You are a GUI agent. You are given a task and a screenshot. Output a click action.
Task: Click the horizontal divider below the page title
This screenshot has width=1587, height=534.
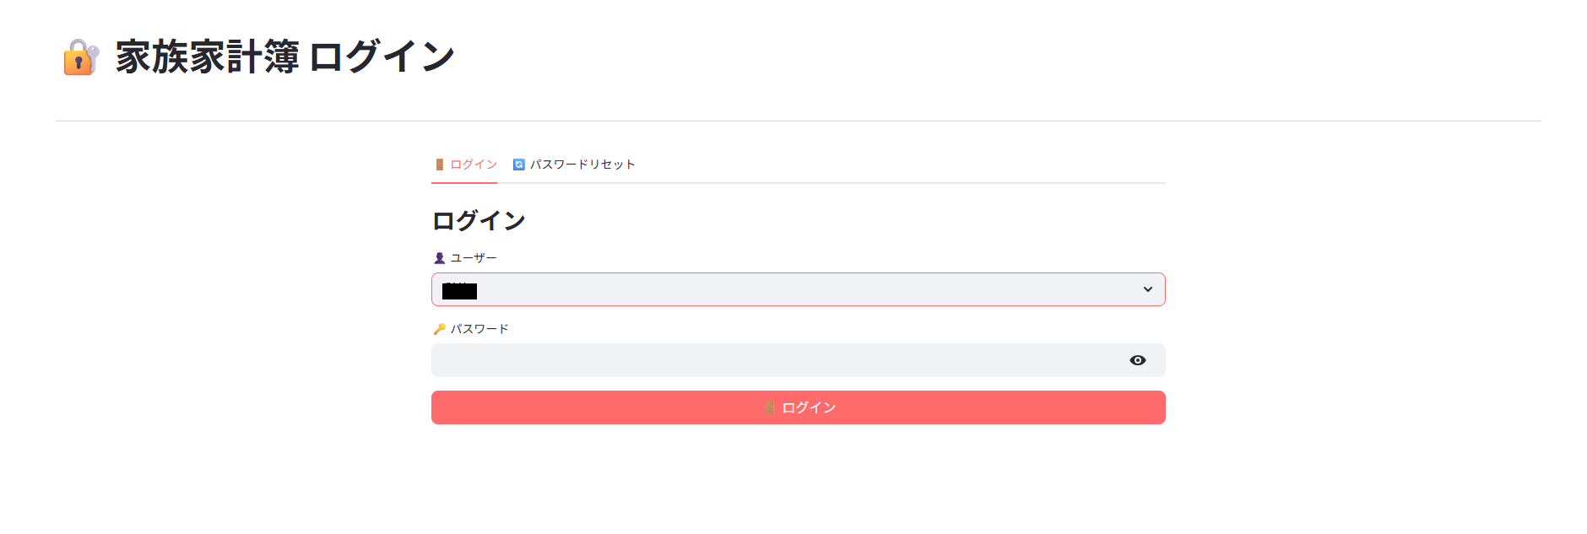pyautogui.click(x=798, y=121)
